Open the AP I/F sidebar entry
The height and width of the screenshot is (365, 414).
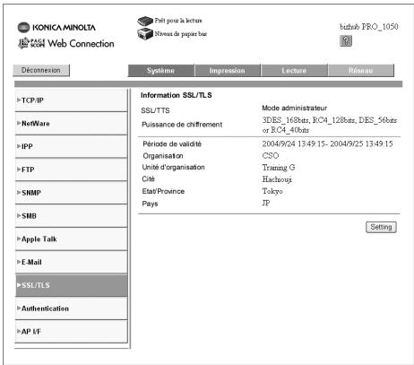coord(71,332)
